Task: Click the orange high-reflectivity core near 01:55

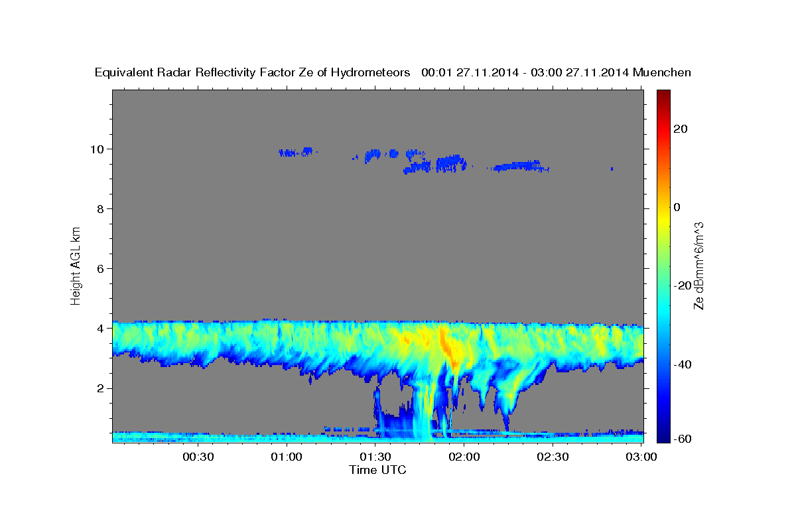Action: [448, 345]
